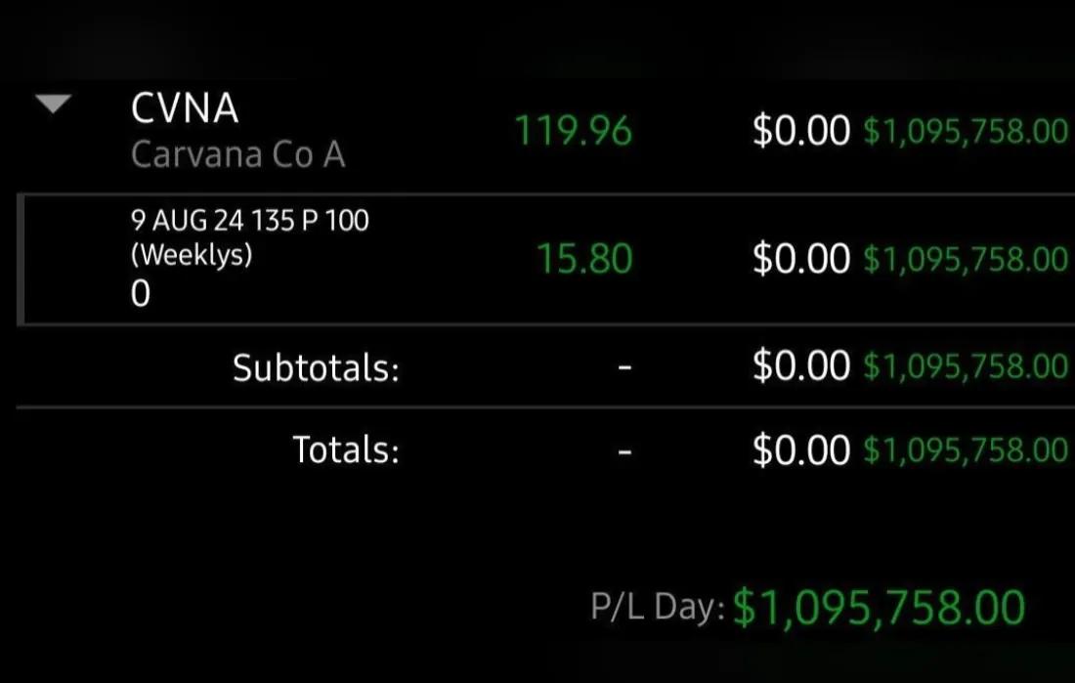Select the Totals label
This screenshot has height=683, width=1075.
tap(346, 449)
